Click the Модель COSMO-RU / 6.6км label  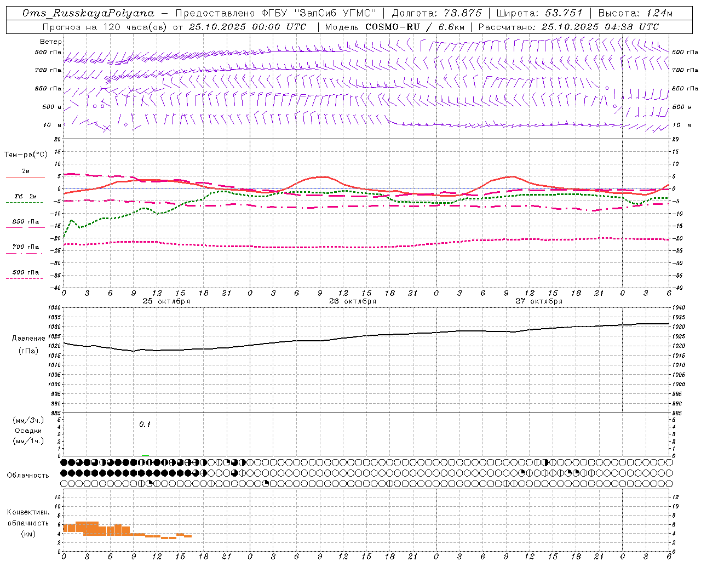click(x=394, y=27)
